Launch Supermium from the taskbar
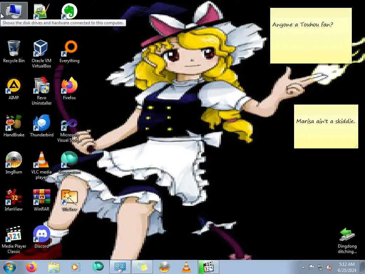This screenshot has width=365, height=274. (x=98, y=267)
